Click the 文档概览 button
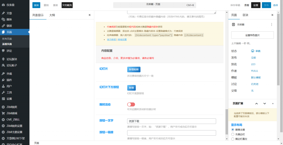Image resolution: width=283 pixels, height=145 pixels. click(67, 5)
